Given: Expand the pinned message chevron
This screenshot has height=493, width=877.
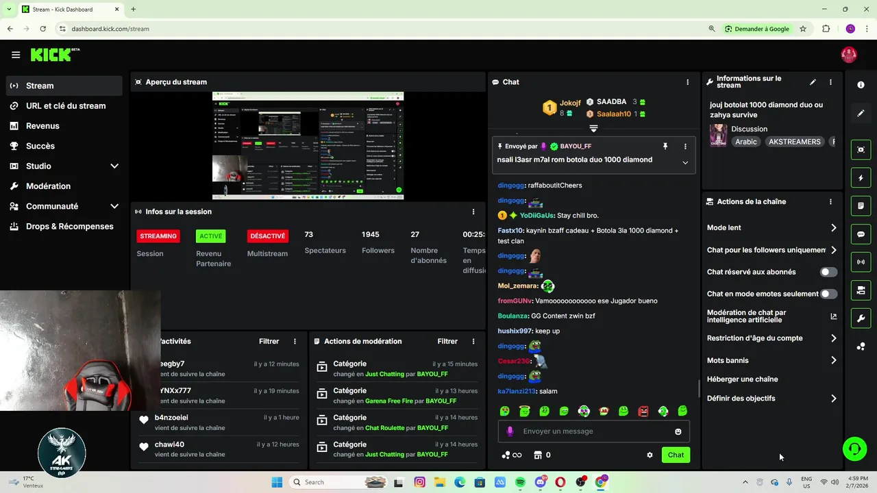Looking at the screenshot, I should coord(685,162).
